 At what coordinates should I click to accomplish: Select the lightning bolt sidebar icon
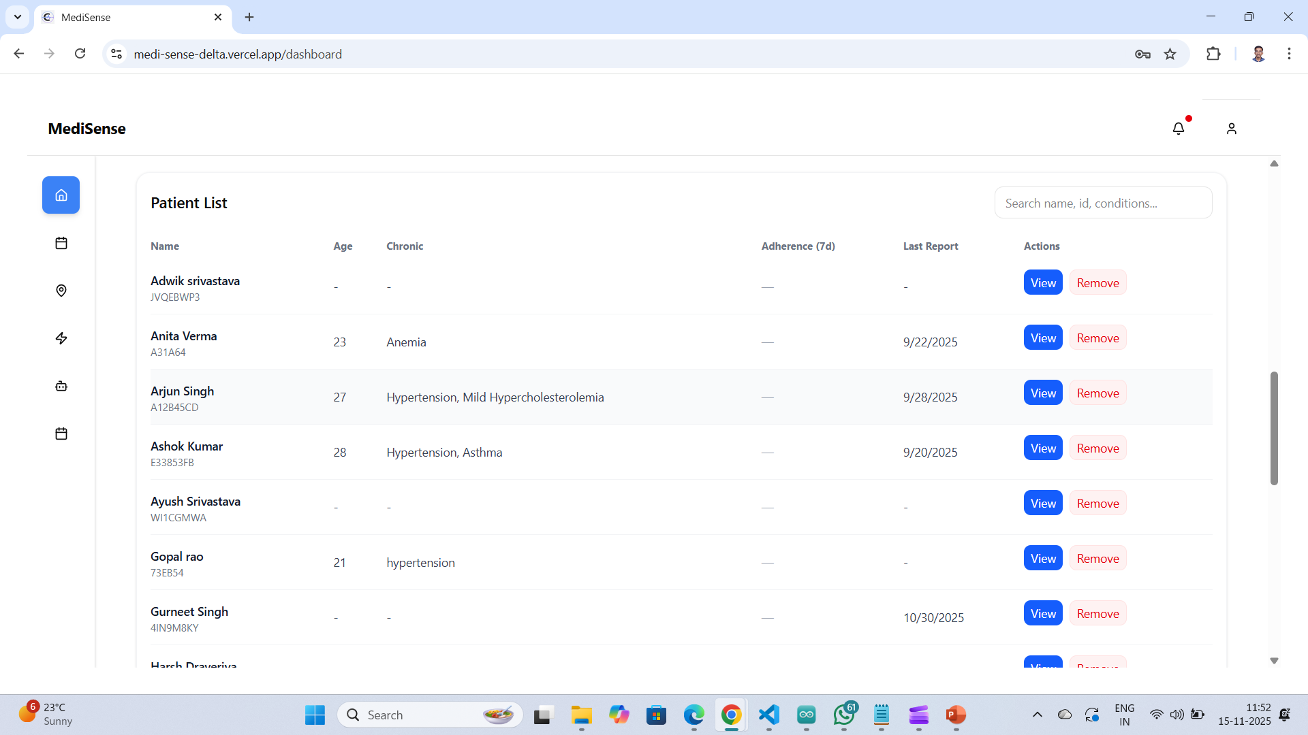tap(61, 338)
